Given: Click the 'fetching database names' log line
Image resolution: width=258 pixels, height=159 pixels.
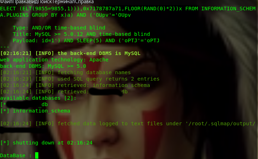Looking at the screenshot, I should click(66, 72).
